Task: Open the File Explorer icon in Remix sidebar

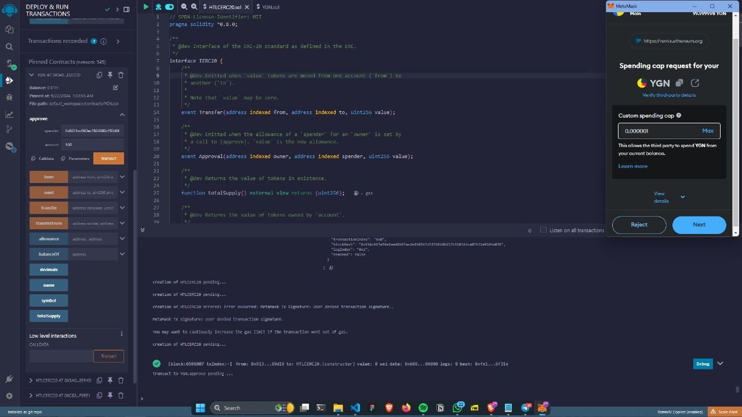Action: [x=9, y=30]
